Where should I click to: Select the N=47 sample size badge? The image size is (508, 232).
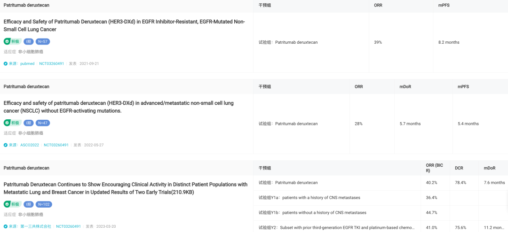43,123
